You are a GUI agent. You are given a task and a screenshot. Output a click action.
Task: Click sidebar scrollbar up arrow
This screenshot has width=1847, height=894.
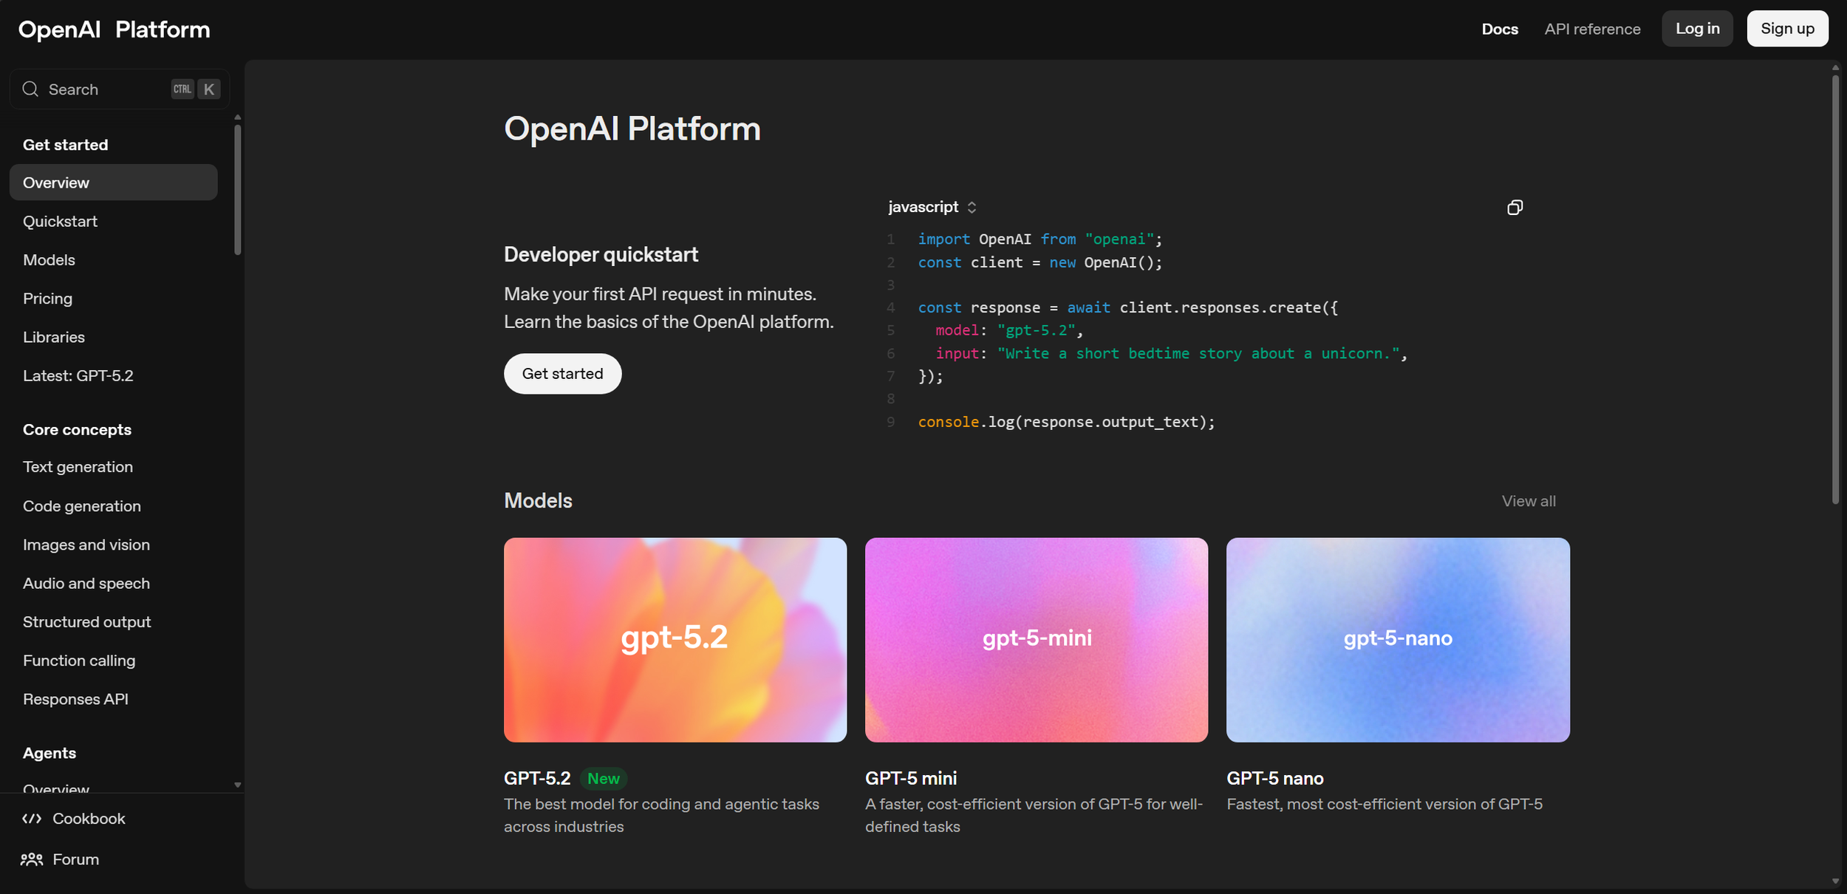click(x=237, y=117)
